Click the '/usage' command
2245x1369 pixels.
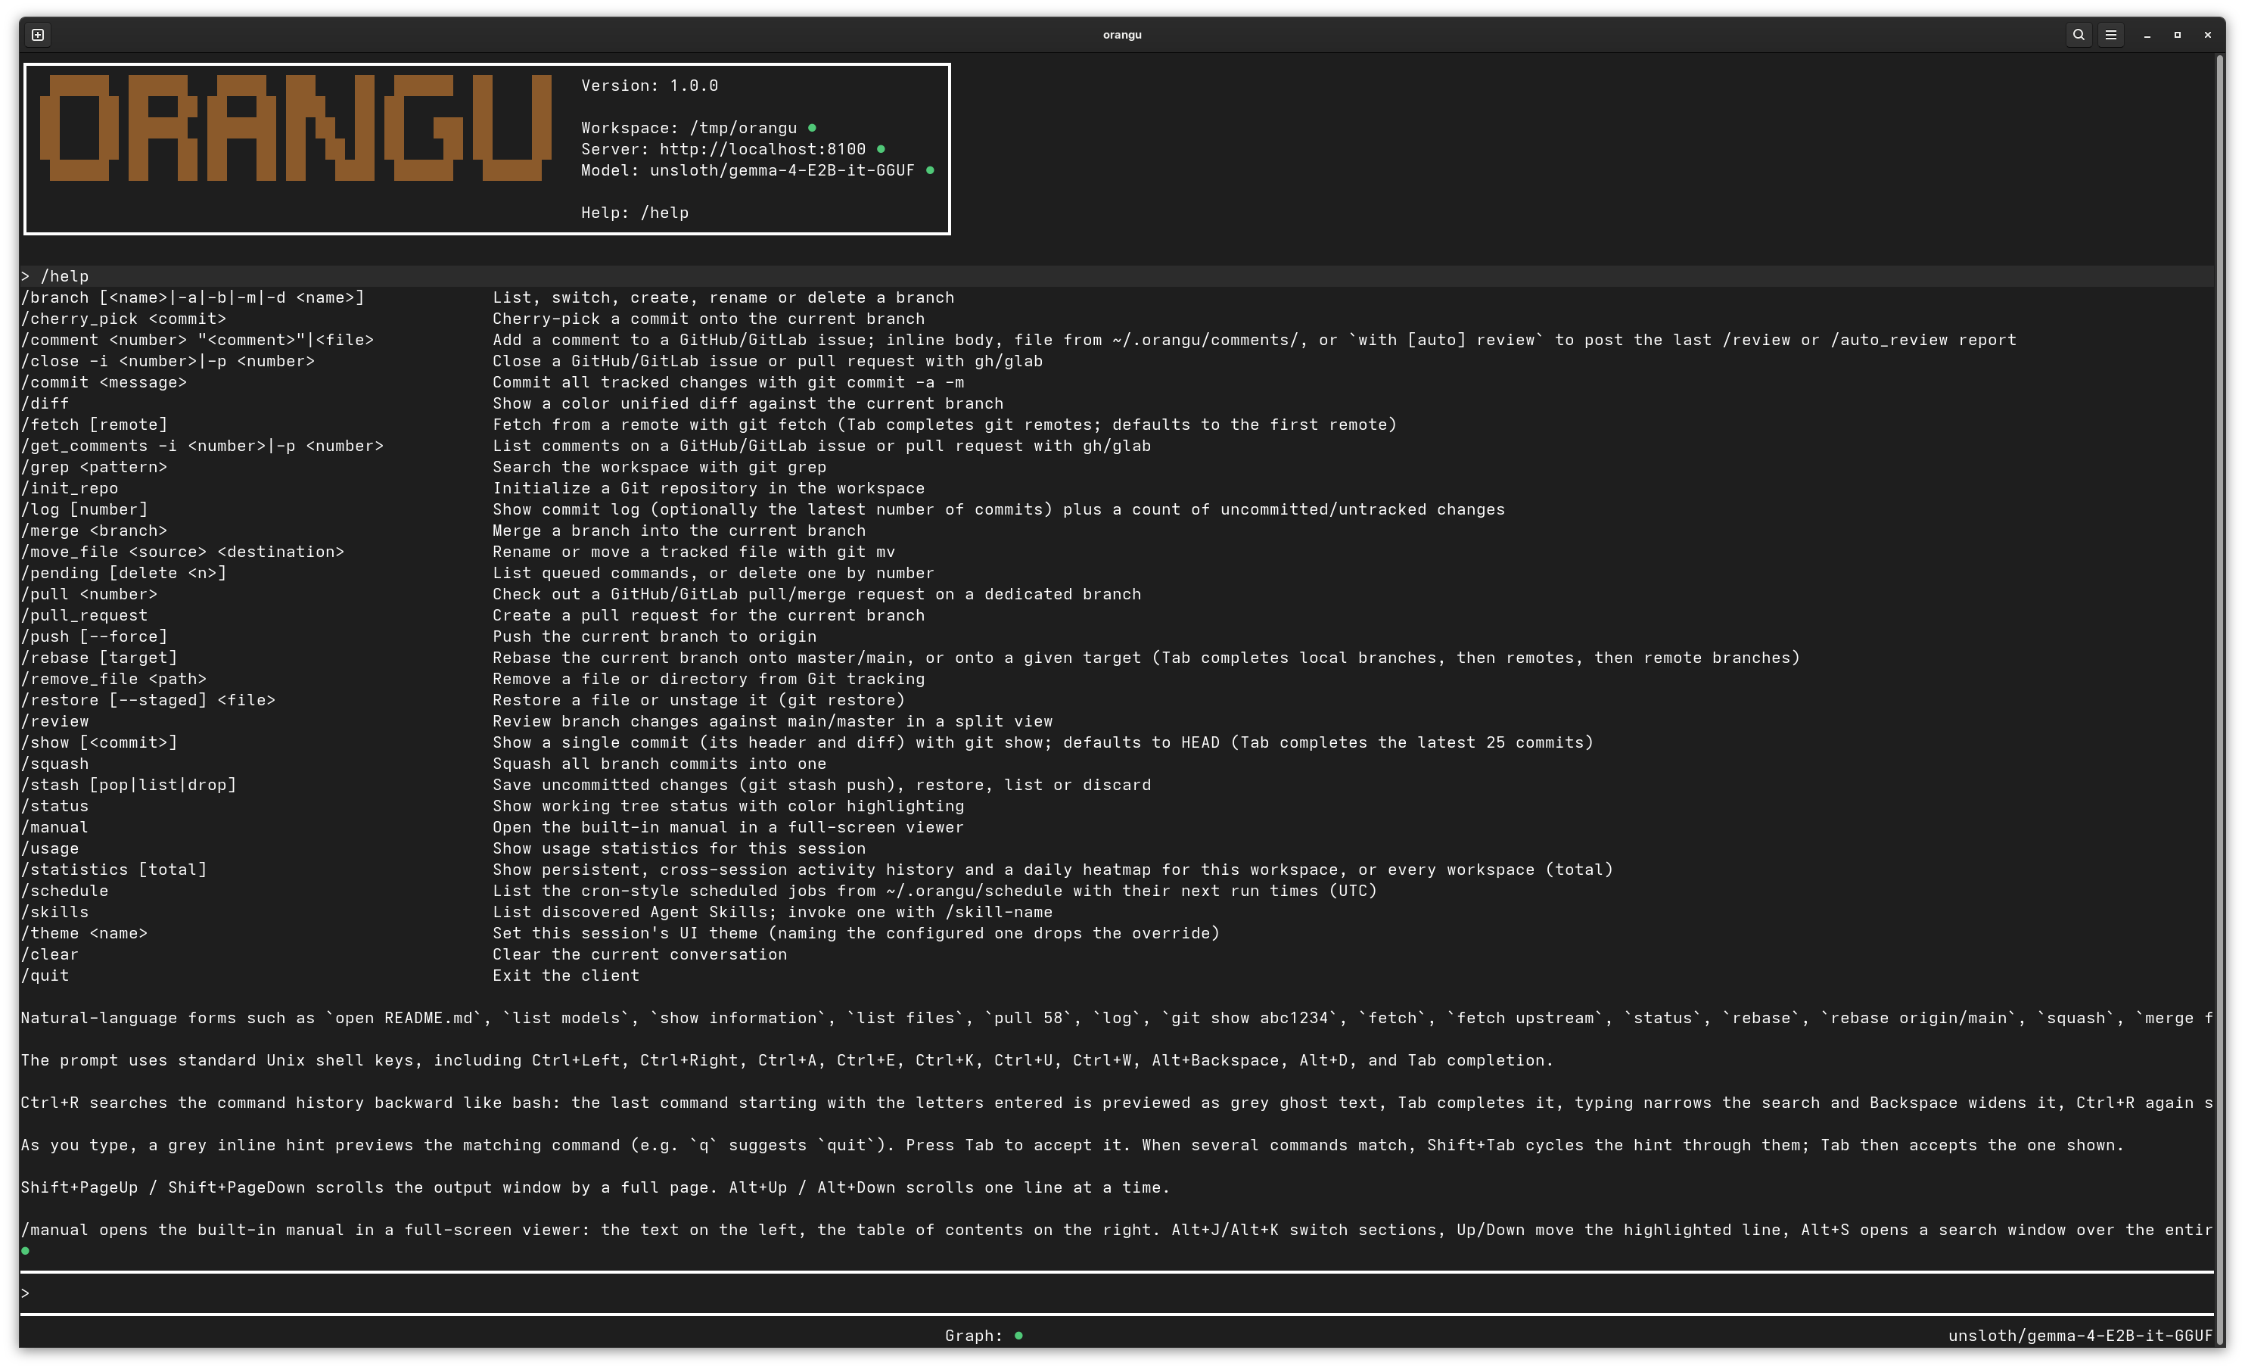pyautogui.click(x=49, y=848)
